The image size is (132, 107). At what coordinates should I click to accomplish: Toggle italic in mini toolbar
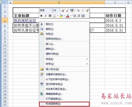tap(46, 16)
